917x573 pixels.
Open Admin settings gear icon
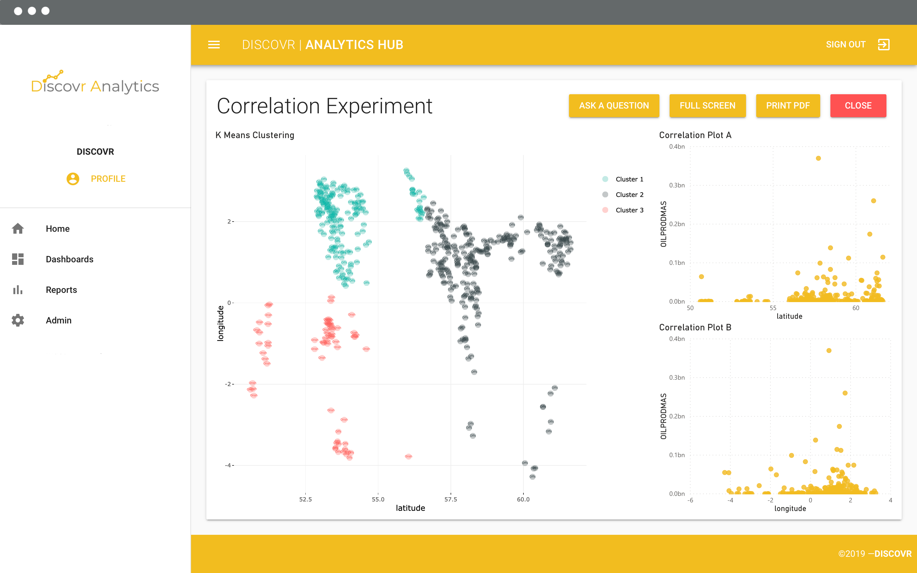click(x=18, y=320)
